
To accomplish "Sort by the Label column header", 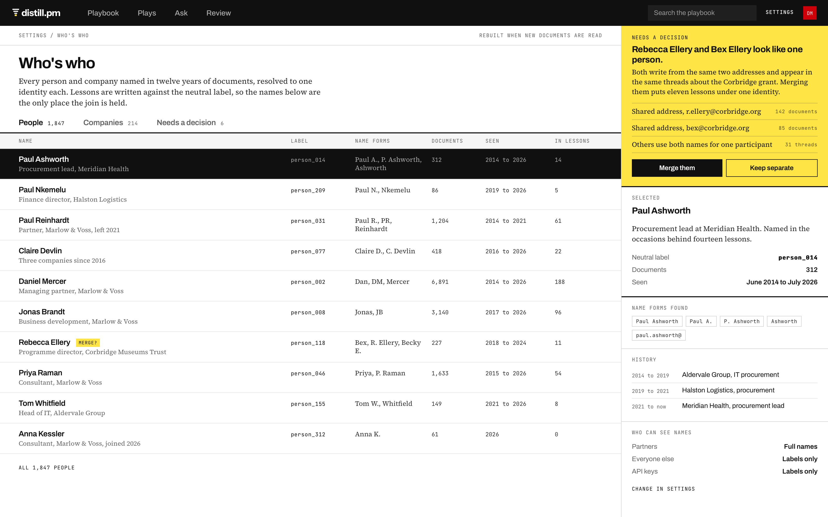I will (299, 141).
